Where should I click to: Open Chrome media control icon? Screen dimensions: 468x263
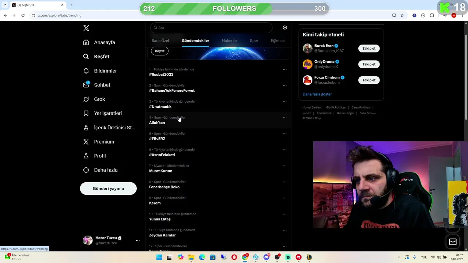click(x=445, y=15)
